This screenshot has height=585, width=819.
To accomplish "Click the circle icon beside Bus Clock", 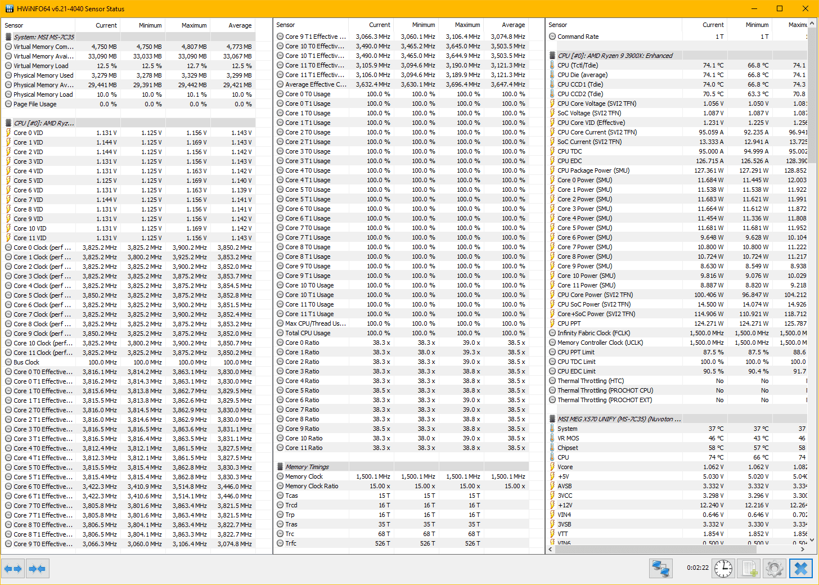I will 8,362.
